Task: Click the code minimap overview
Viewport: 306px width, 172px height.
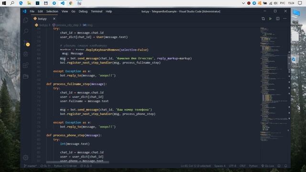Action: (273, 84)
